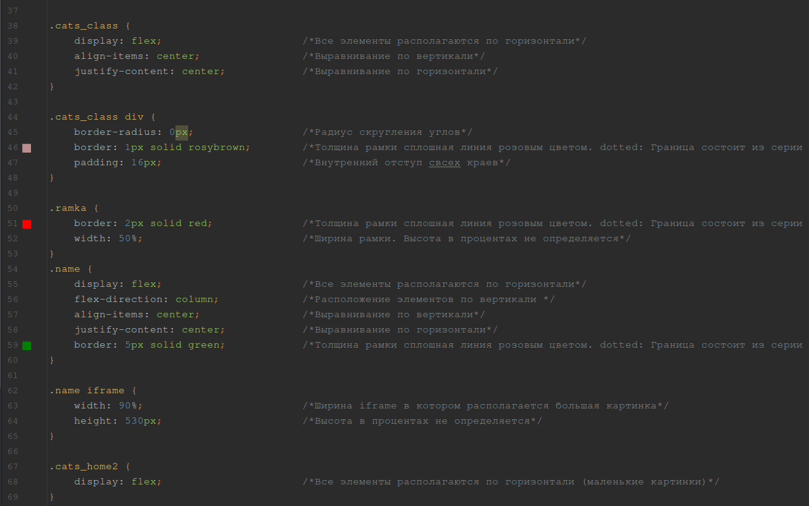The image size is (809, 506).
Task: Click the rosybrown color swatch in gutter
Action: tap(27, 148)
